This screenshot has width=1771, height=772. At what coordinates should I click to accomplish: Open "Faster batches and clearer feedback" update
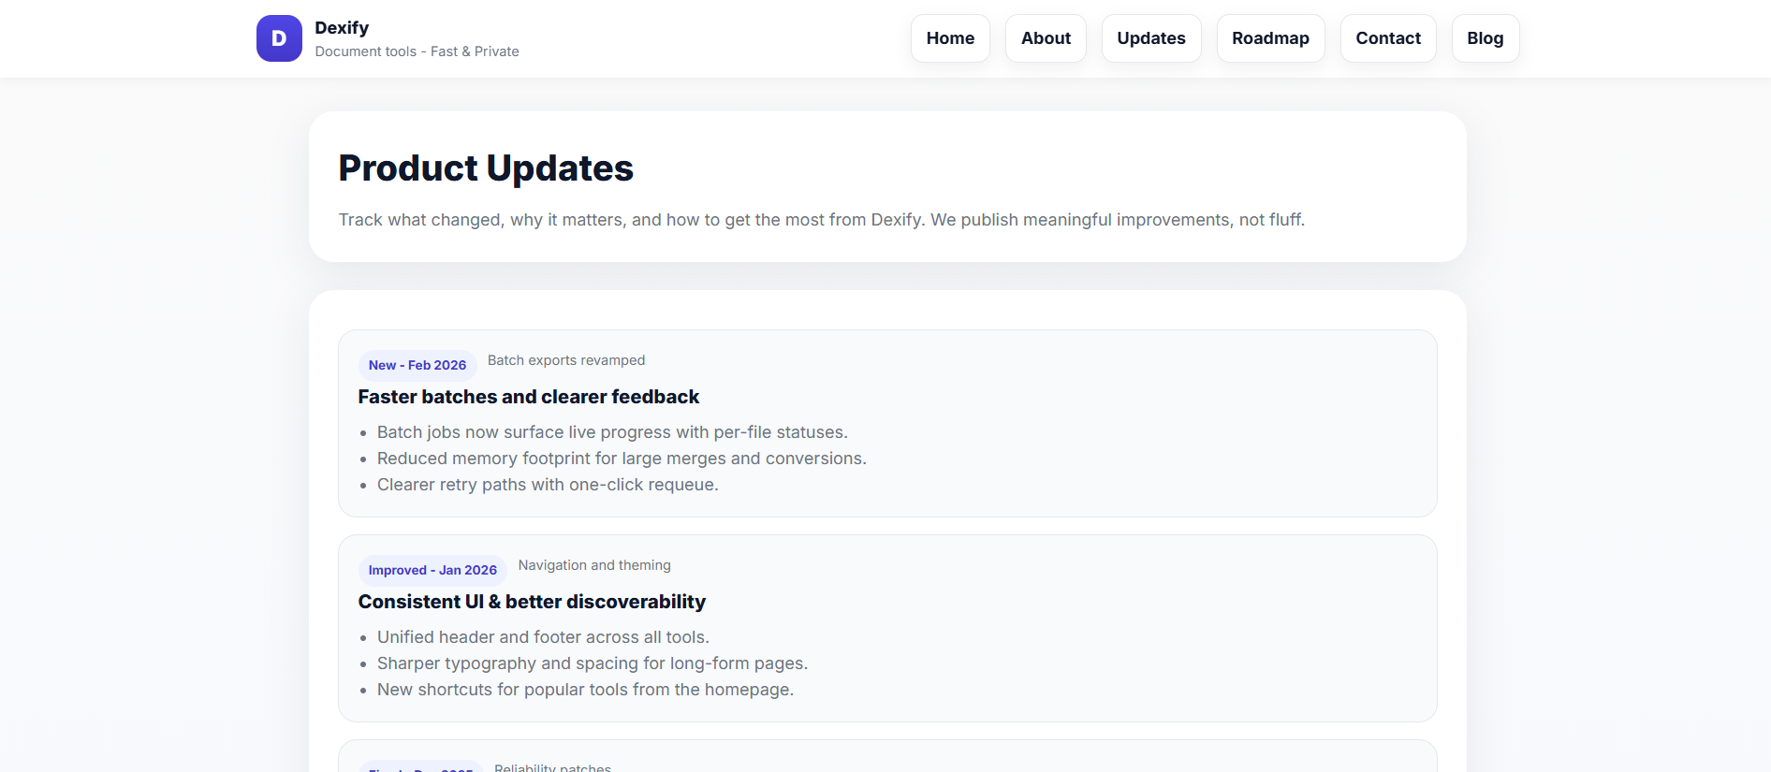[528, 396]
